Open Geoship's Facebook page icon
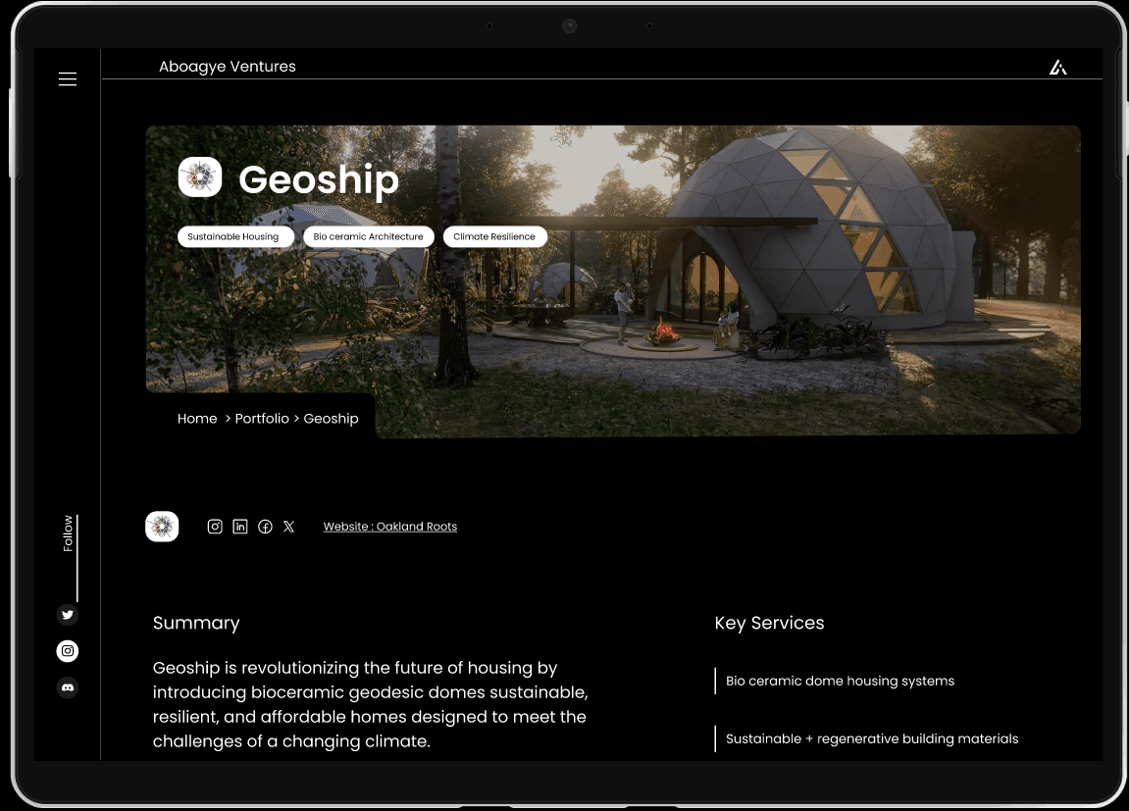The height and width of the screenshot is (811, 1129). [265, 527]
